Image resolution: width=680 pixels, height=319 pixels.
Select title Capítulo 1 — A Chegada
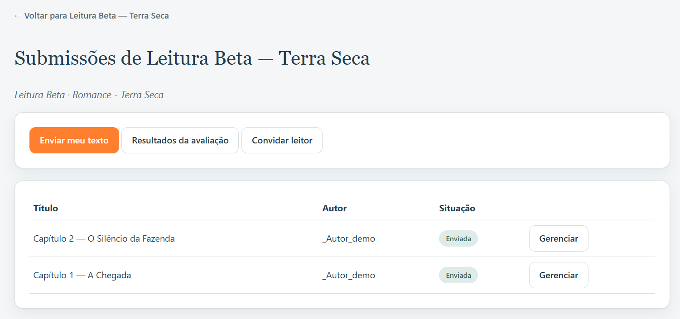pyautogui.click(x=82, y=275)
